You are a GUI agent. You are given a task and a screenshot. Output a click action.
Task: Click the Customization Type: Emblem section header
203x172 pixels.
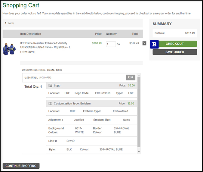72,104
